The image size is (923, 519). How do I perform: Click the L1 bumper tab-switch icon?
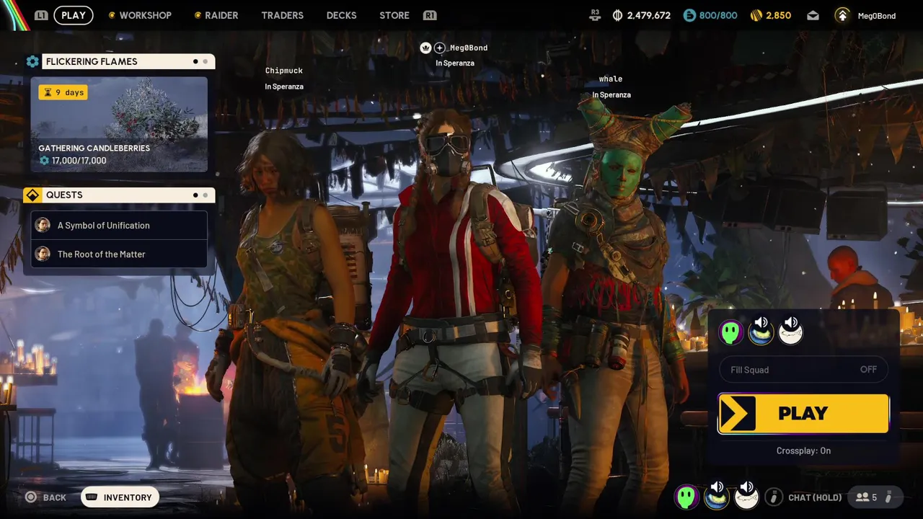pos(41,15)
